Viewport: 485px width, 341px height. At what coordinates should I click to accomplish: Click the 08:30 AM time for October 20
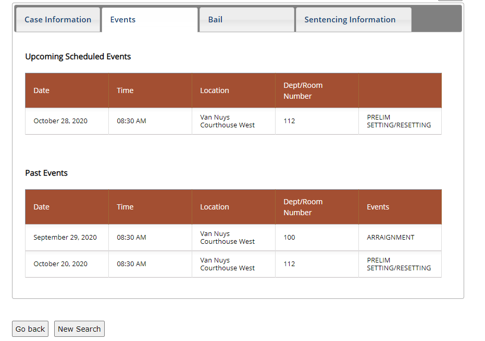(131, 264)
